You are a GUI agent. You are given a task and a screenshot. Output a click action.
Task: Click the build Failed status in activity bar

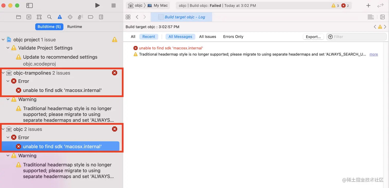(x=215, y=6)
